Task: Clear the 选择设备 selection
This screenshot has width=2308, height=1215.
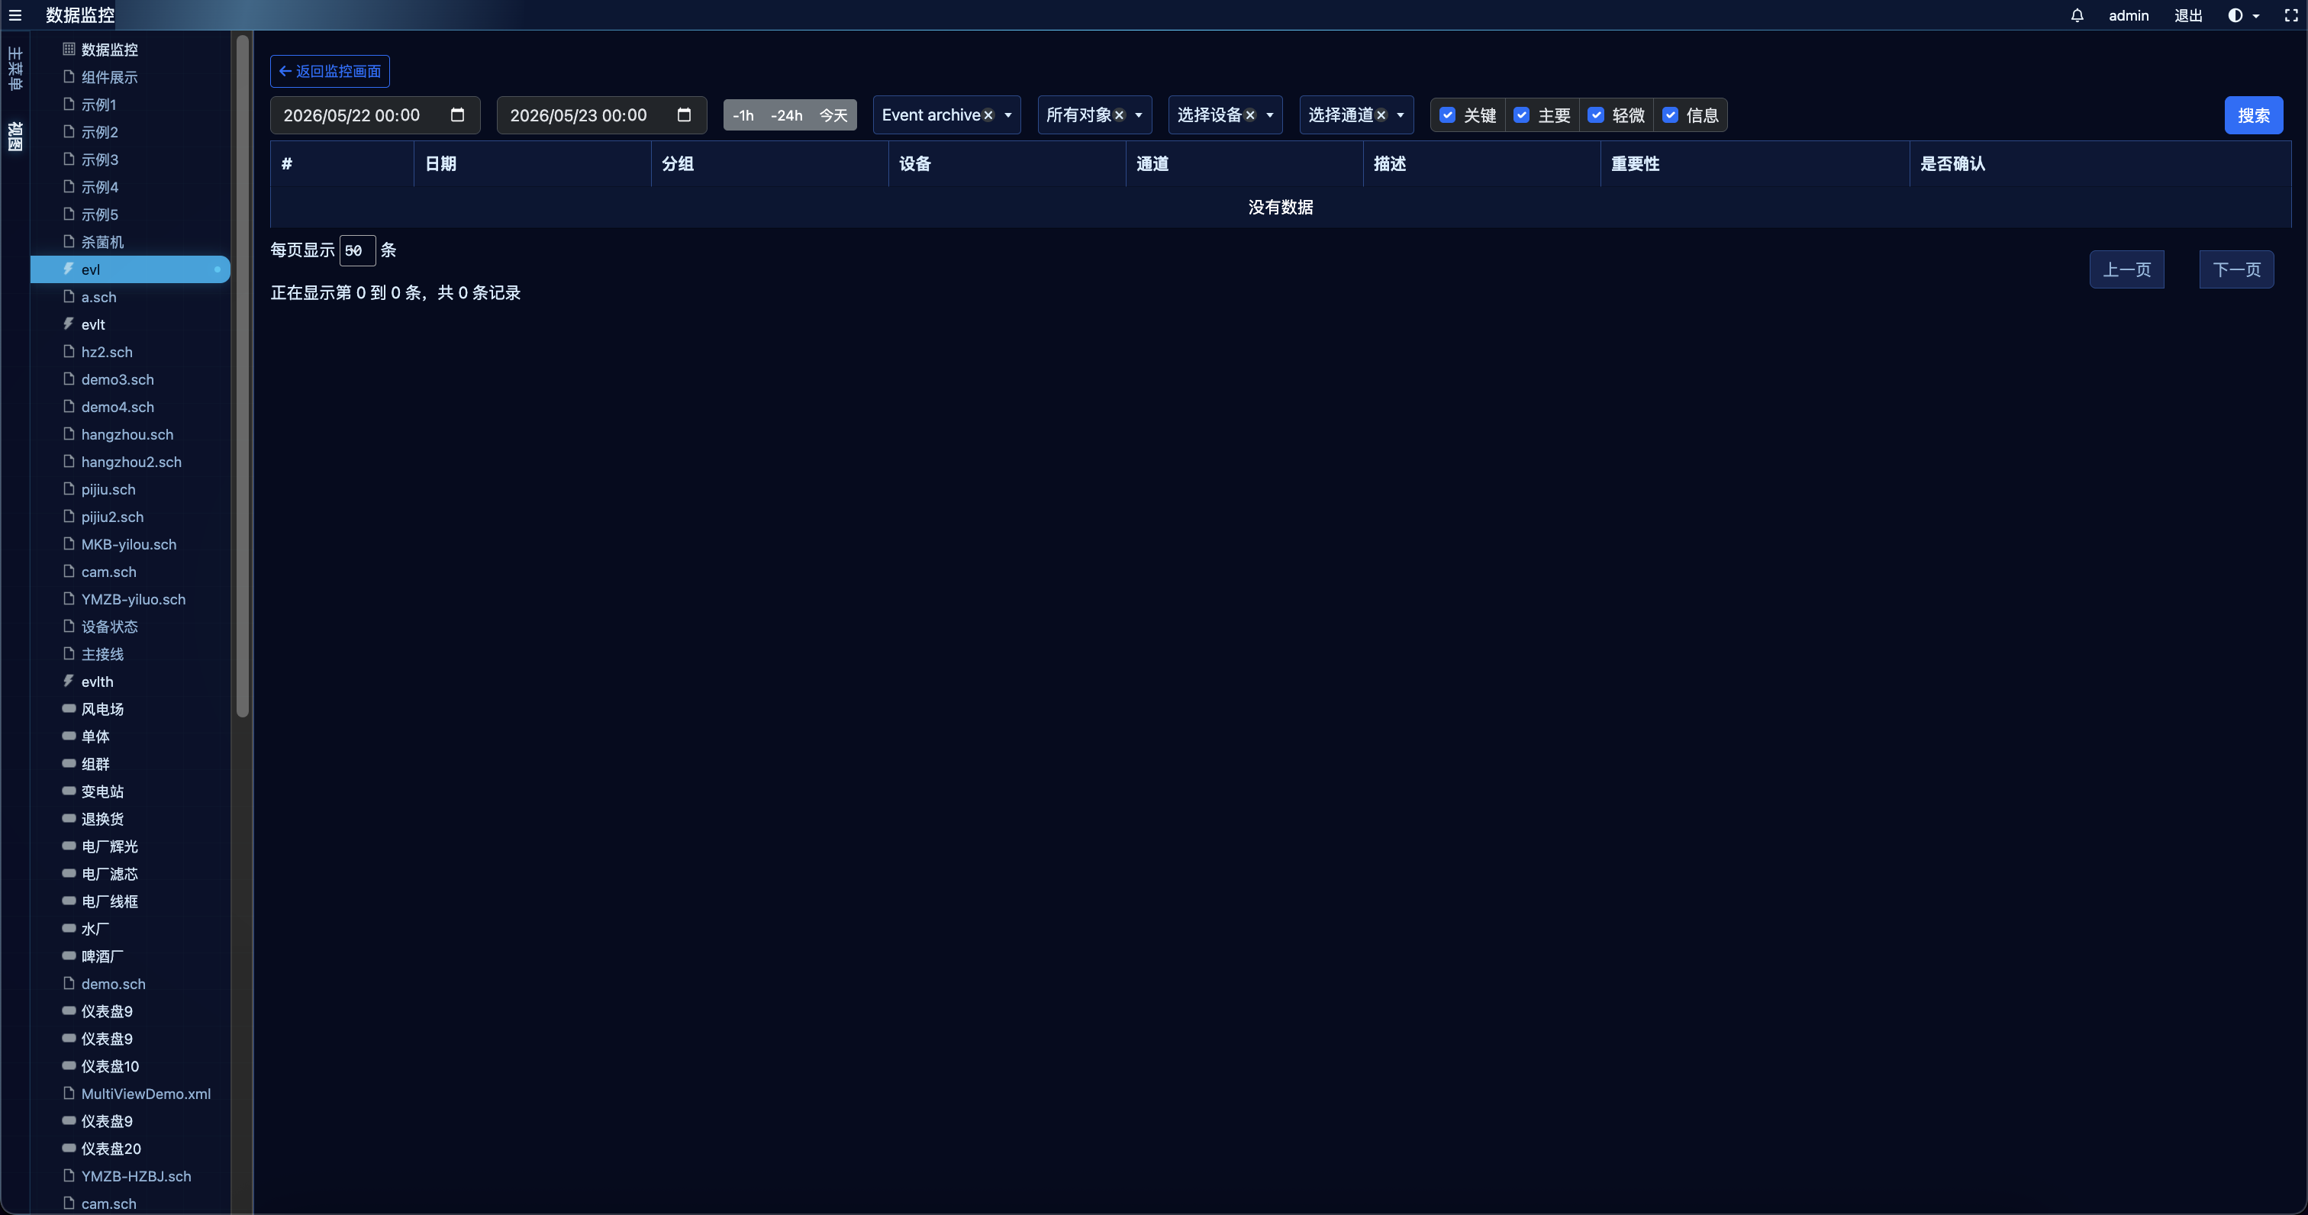Action: 1250,115
